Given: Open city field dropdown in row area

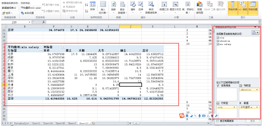Looking at the screenshot, I should click(x=234, y=107).
